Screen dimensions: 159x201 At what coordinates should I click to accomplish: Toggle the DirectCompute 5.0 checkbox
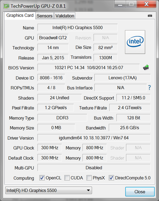(x=111, y=178)
